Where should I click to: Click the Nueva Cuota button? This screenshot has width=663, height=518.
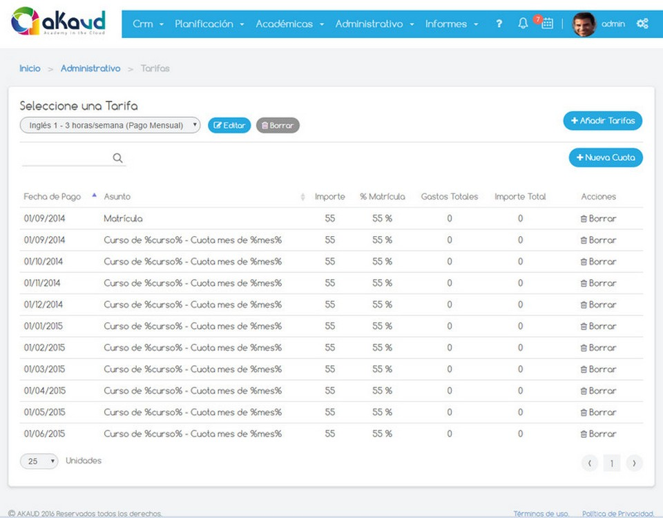606,158
